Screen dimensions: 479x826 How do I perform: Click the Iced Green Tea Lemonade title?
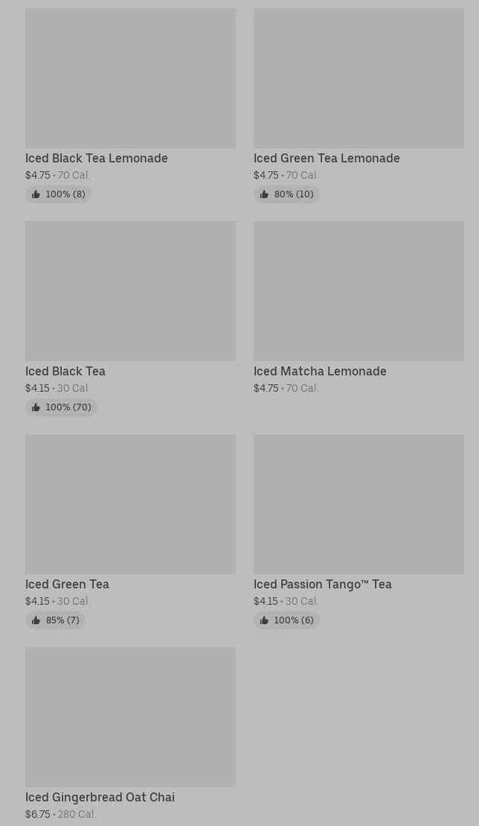[x=327, y=158]
